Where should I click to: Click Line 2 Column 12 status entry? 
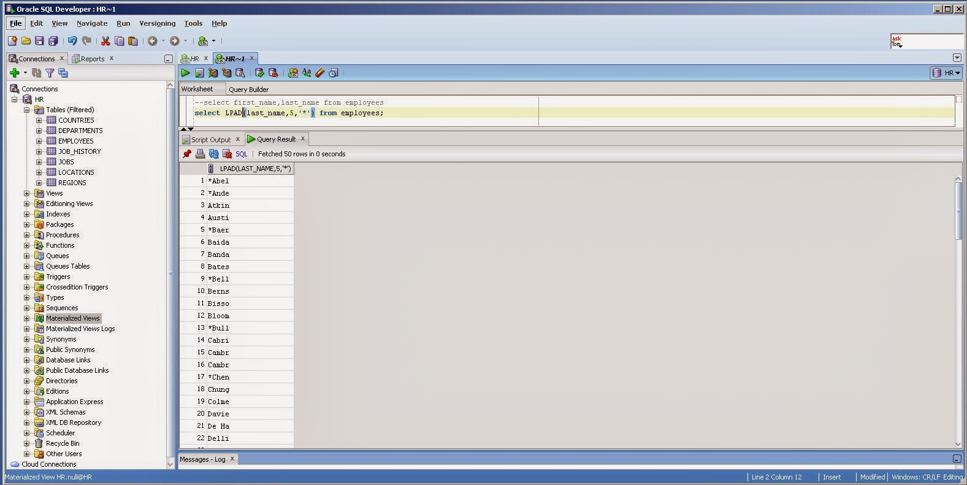(x=776, y=477)
